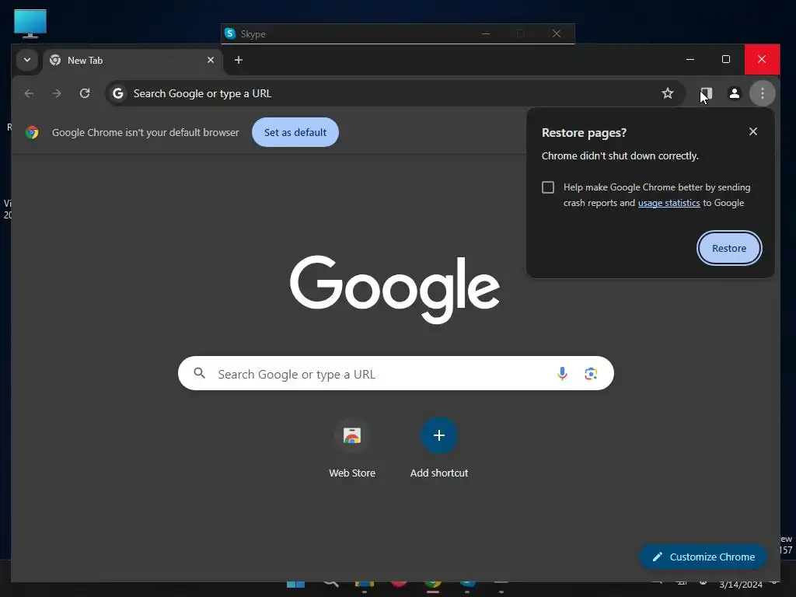The image size is (796, 597).
Task: Go forward with the forward arrow
Action: [x=56, y=93]
